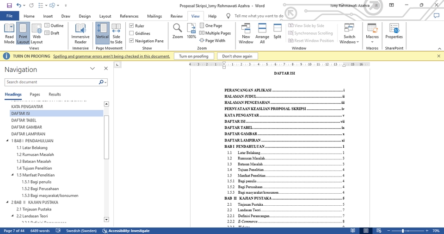Choose Side to Side page movement
Screen dimensions: 444x234
click(x=116, y=33)
